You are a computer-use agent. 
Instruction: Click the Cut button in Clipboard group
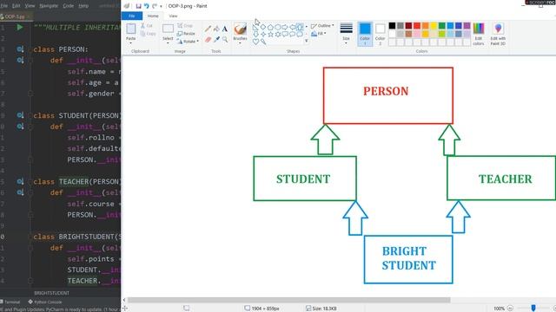[x=147, y=26]
